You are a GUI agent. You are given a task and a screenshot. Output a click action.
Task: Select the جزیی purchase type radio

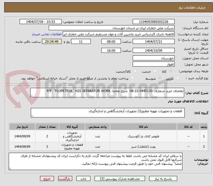click(x=178, y=78)
